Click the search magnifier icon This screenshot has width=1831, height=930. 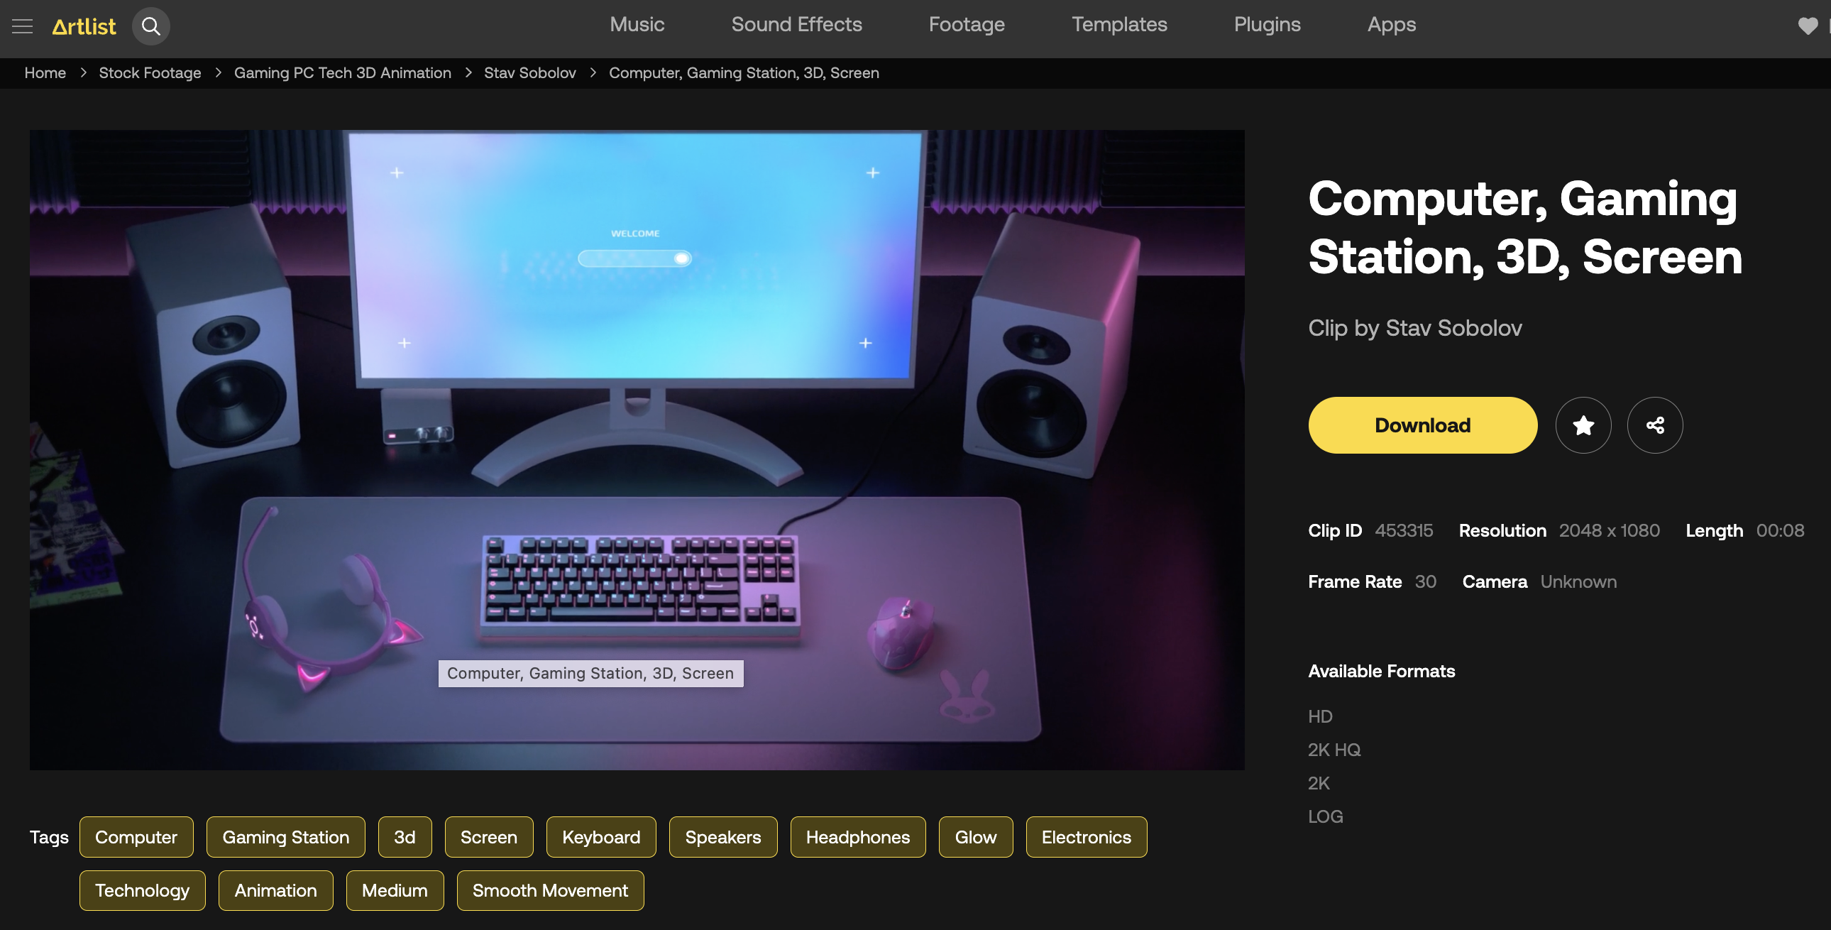point(150,26)
